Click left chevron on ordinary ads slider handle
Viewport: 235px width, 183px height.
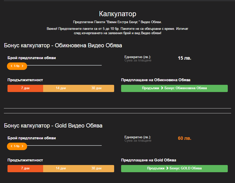coord(11,66)
